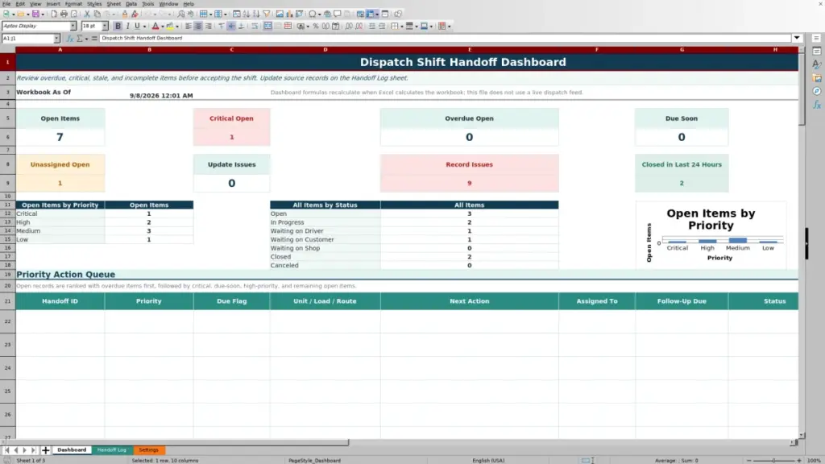
Task: Click the Align Left icon
Action: [188, 27]
